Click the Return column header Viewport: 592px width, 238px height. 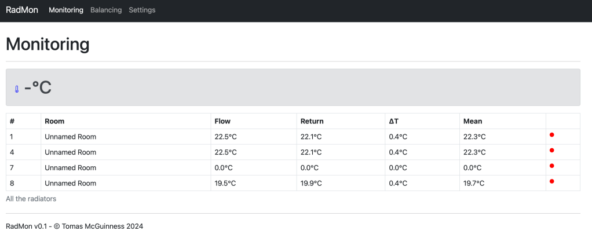coord(312,122)
